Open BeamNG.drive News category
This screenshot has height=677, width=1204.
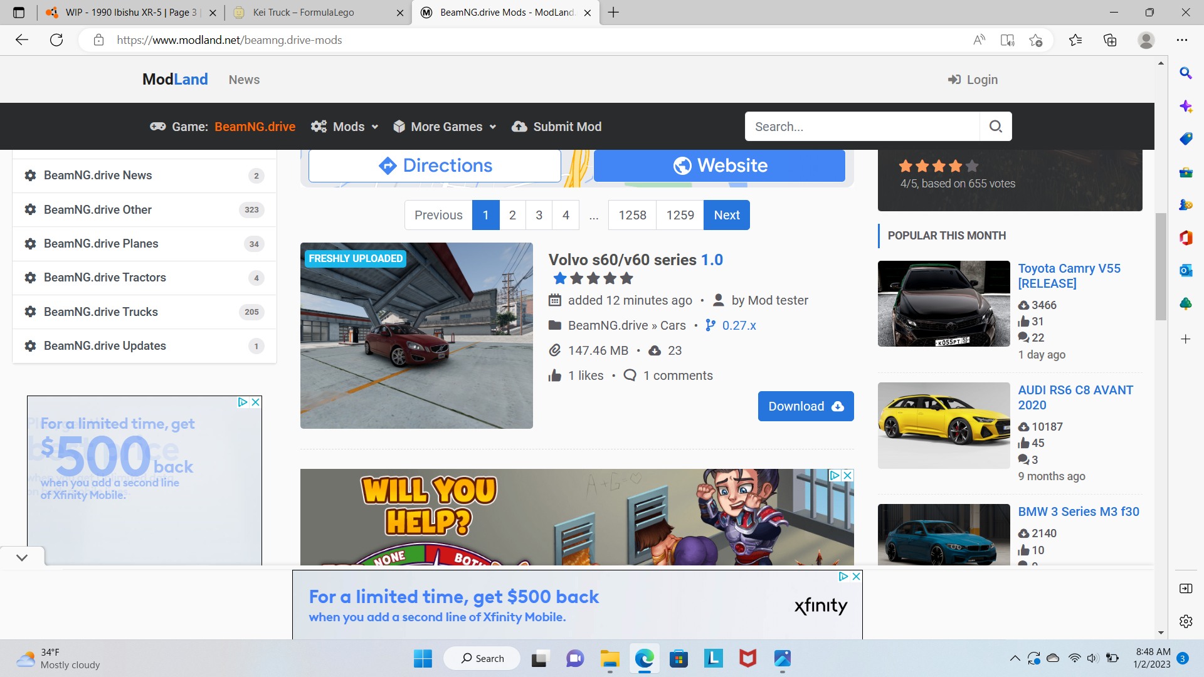[x=144, y=176]
